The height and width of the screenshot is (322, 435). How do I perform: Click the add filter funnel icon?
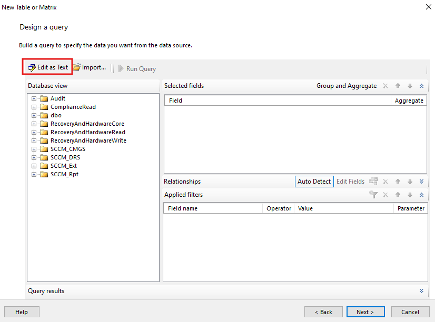373,195
